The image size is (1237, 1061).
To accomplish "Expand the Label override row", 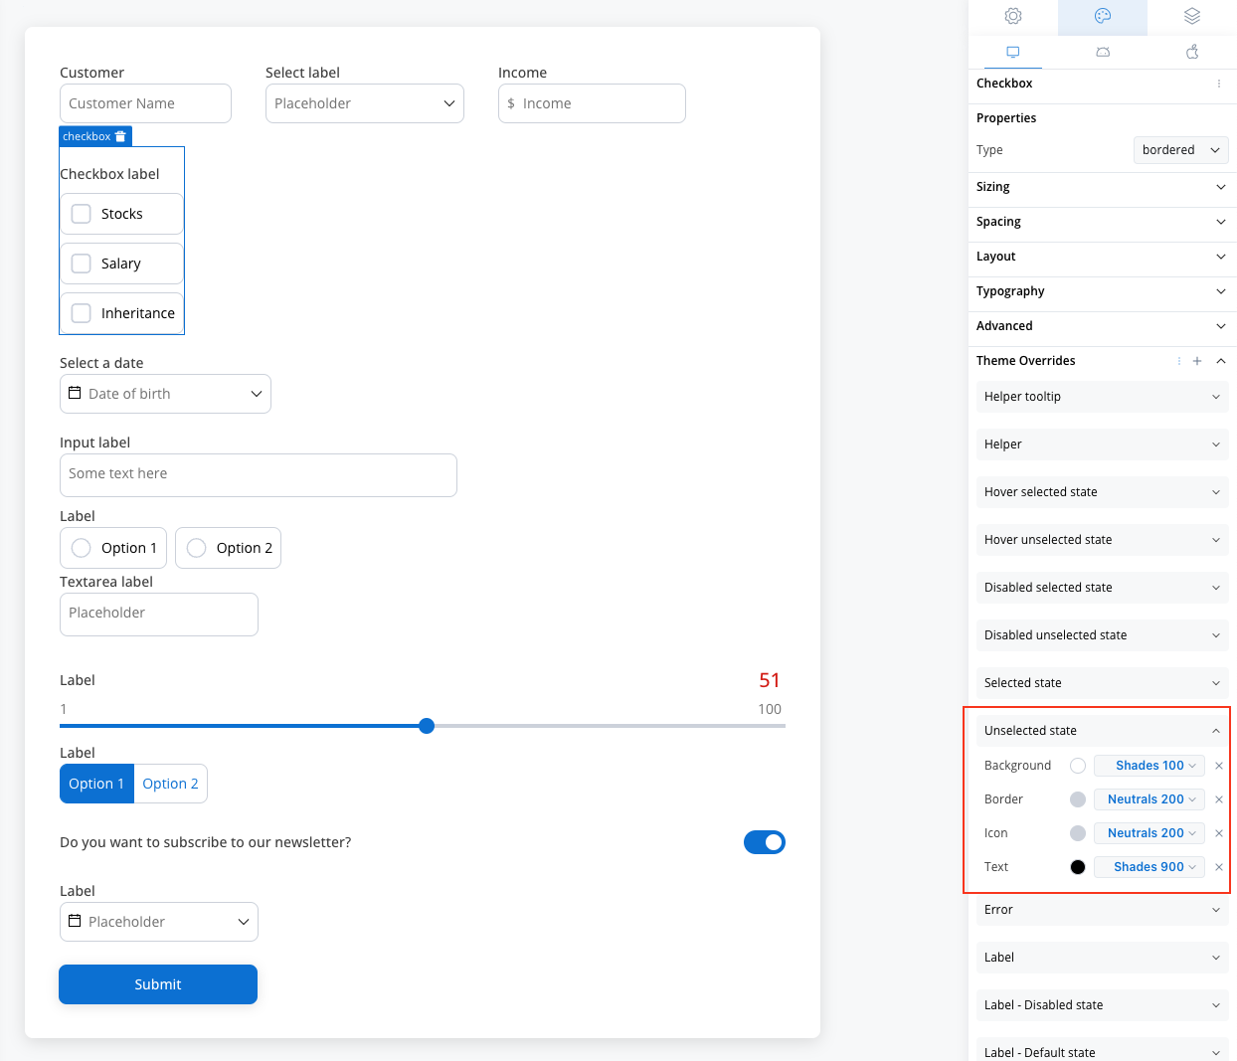I will [1103, 958].
